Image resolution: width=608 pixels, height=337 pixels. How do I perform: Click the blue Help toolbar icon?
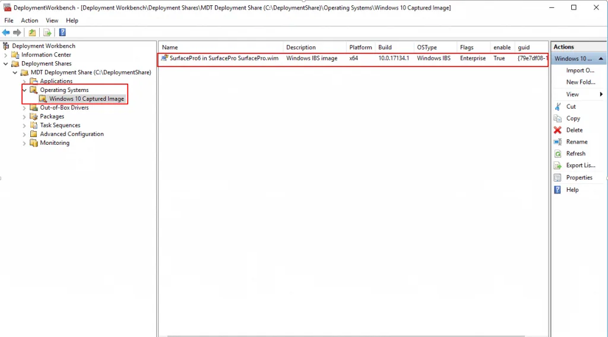[62, 33]
